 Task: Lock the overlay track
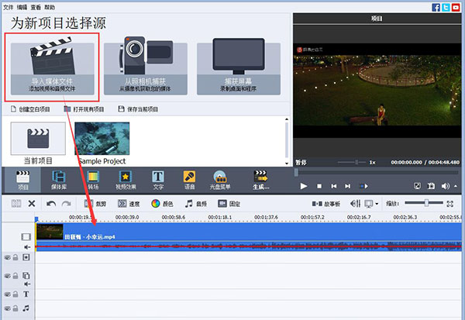[15, 276]
